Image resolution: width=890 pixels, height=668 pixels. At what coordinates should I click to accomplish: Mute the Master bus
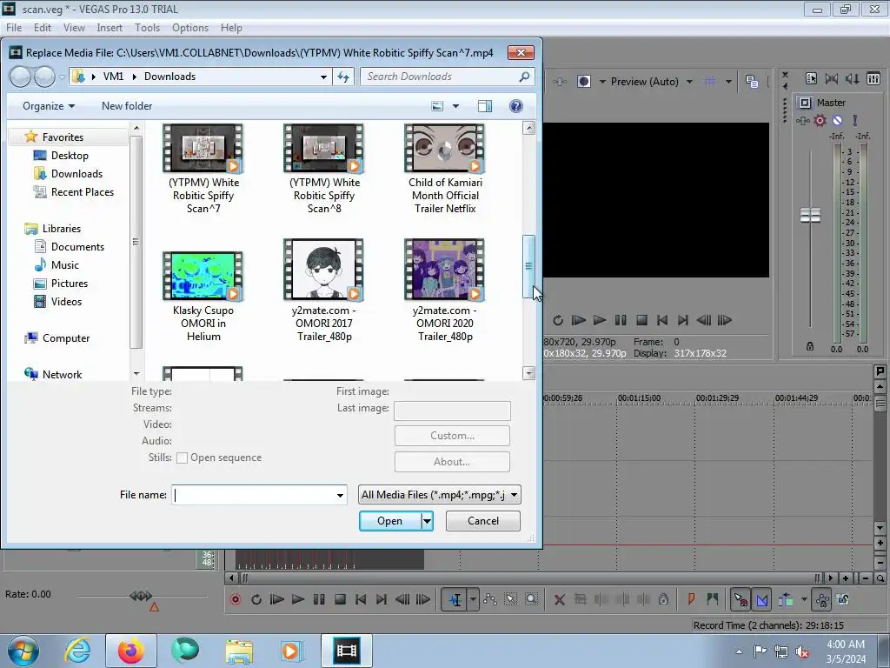[x=837, y=120]
